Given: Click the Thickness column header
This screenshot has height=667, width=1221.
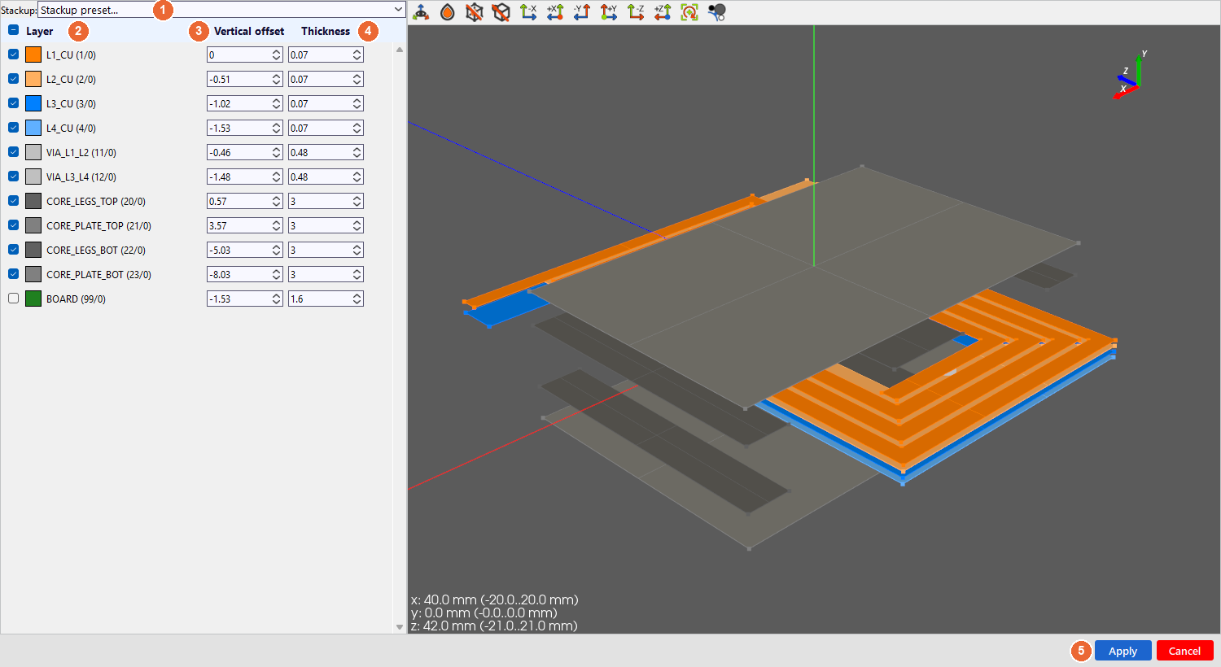Looking at the screenshot, I should pyautogui.click(x=326, y=31).
